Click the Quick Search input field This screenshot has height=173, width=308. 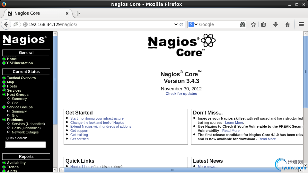click(x=25, y=145)
